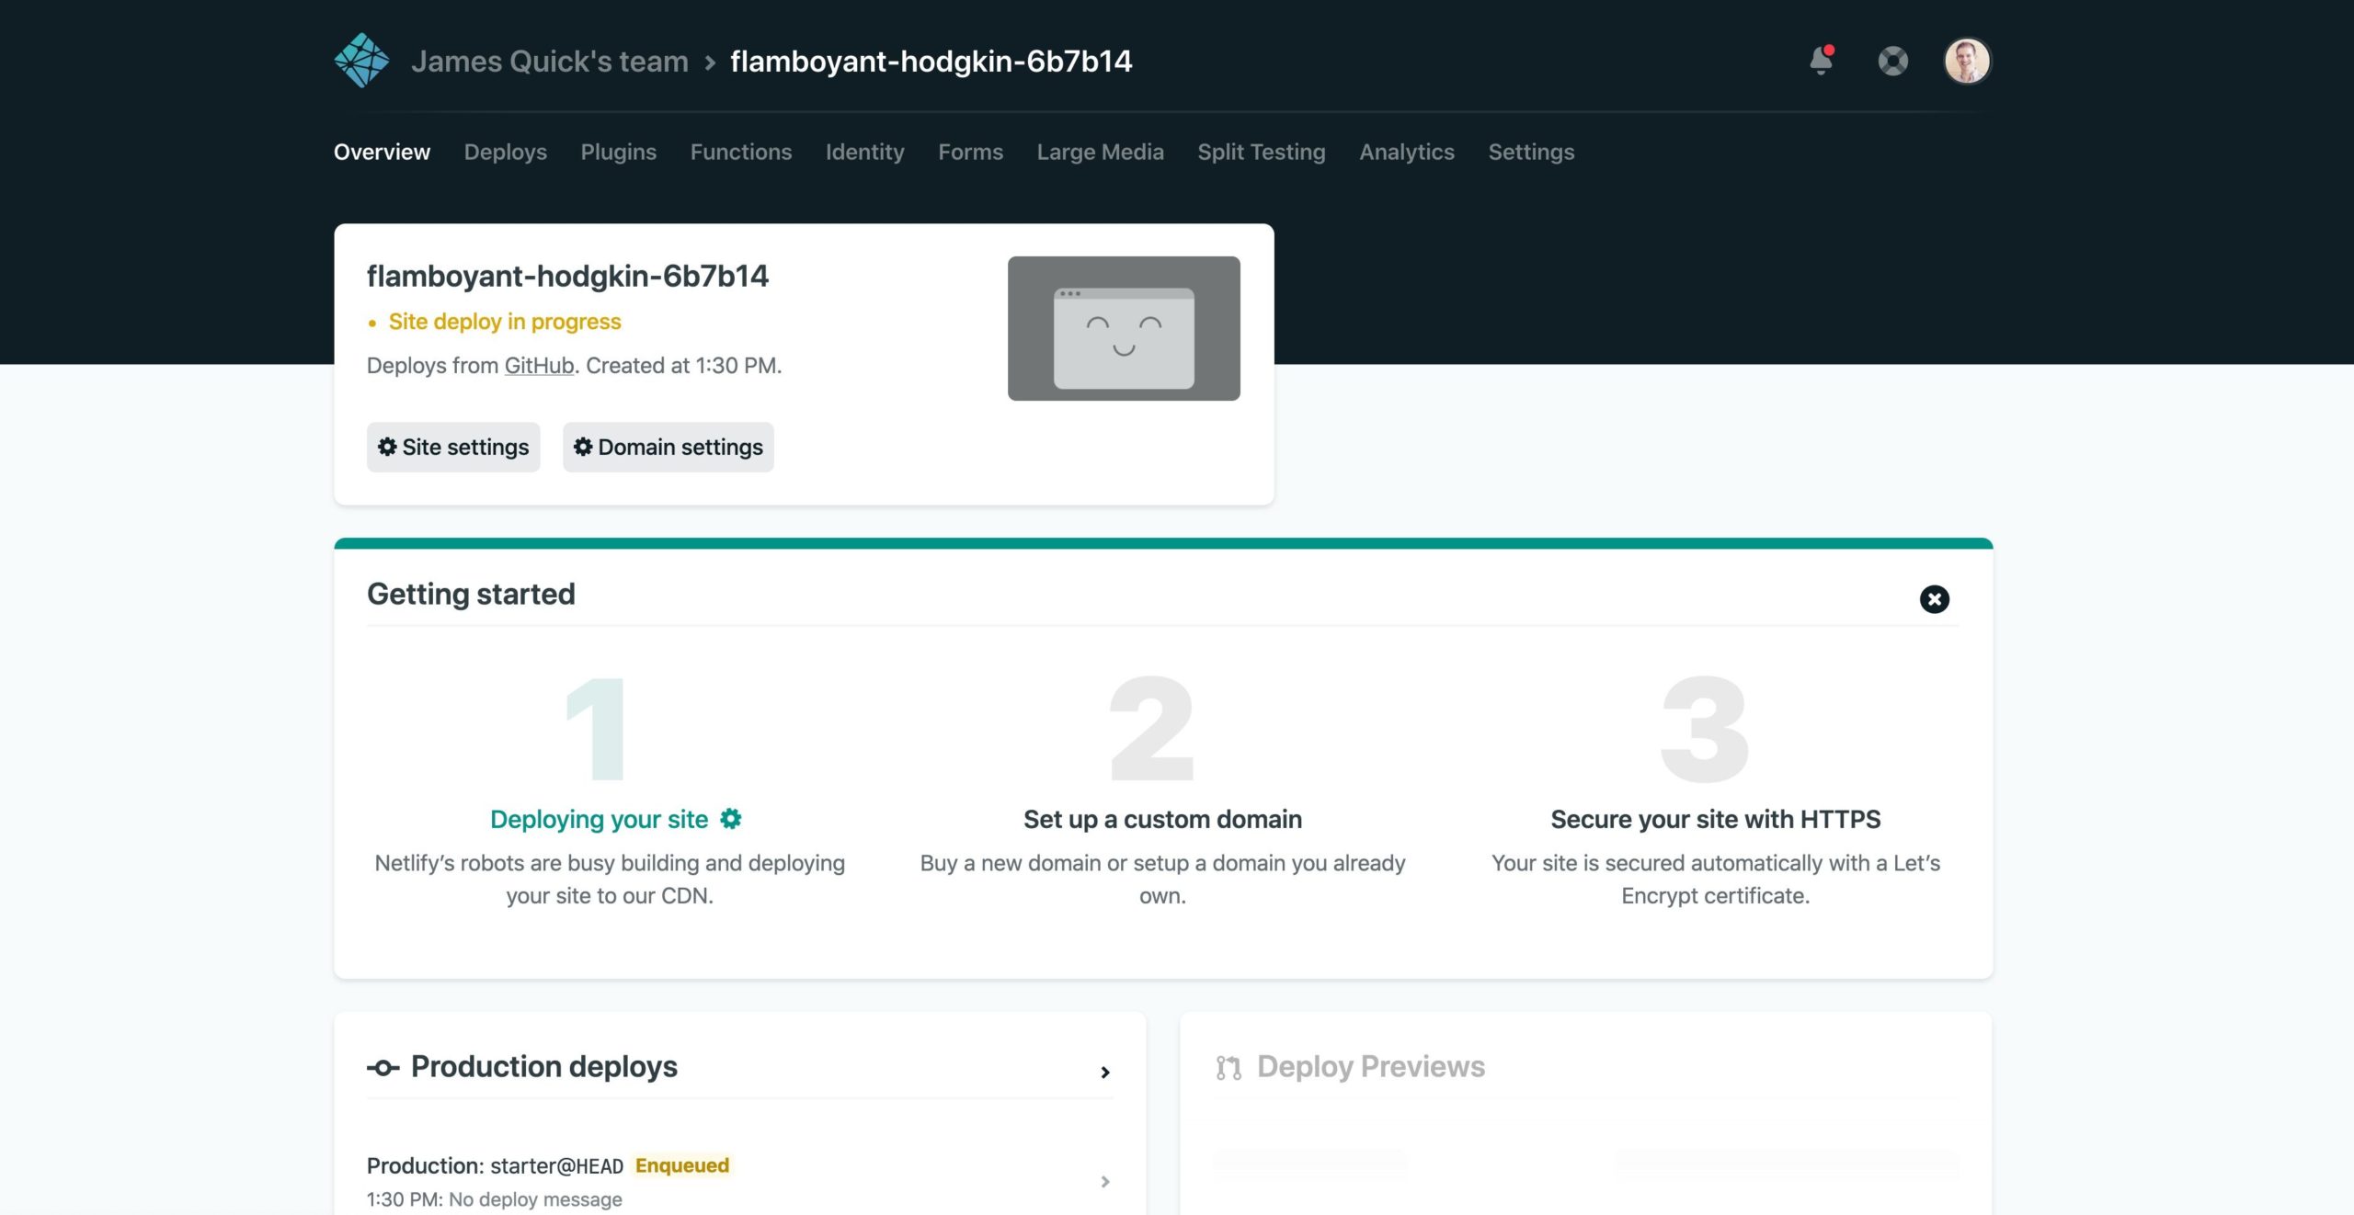Expand Production deploys with the chevron
The width and height of the screenshot is (2354, 1215).
click(x=1105, y=1073)
